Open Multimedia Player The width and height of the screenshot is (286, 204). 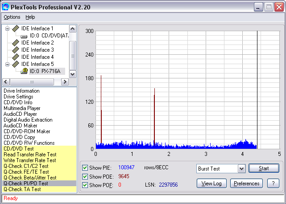[x=22, y=108]
